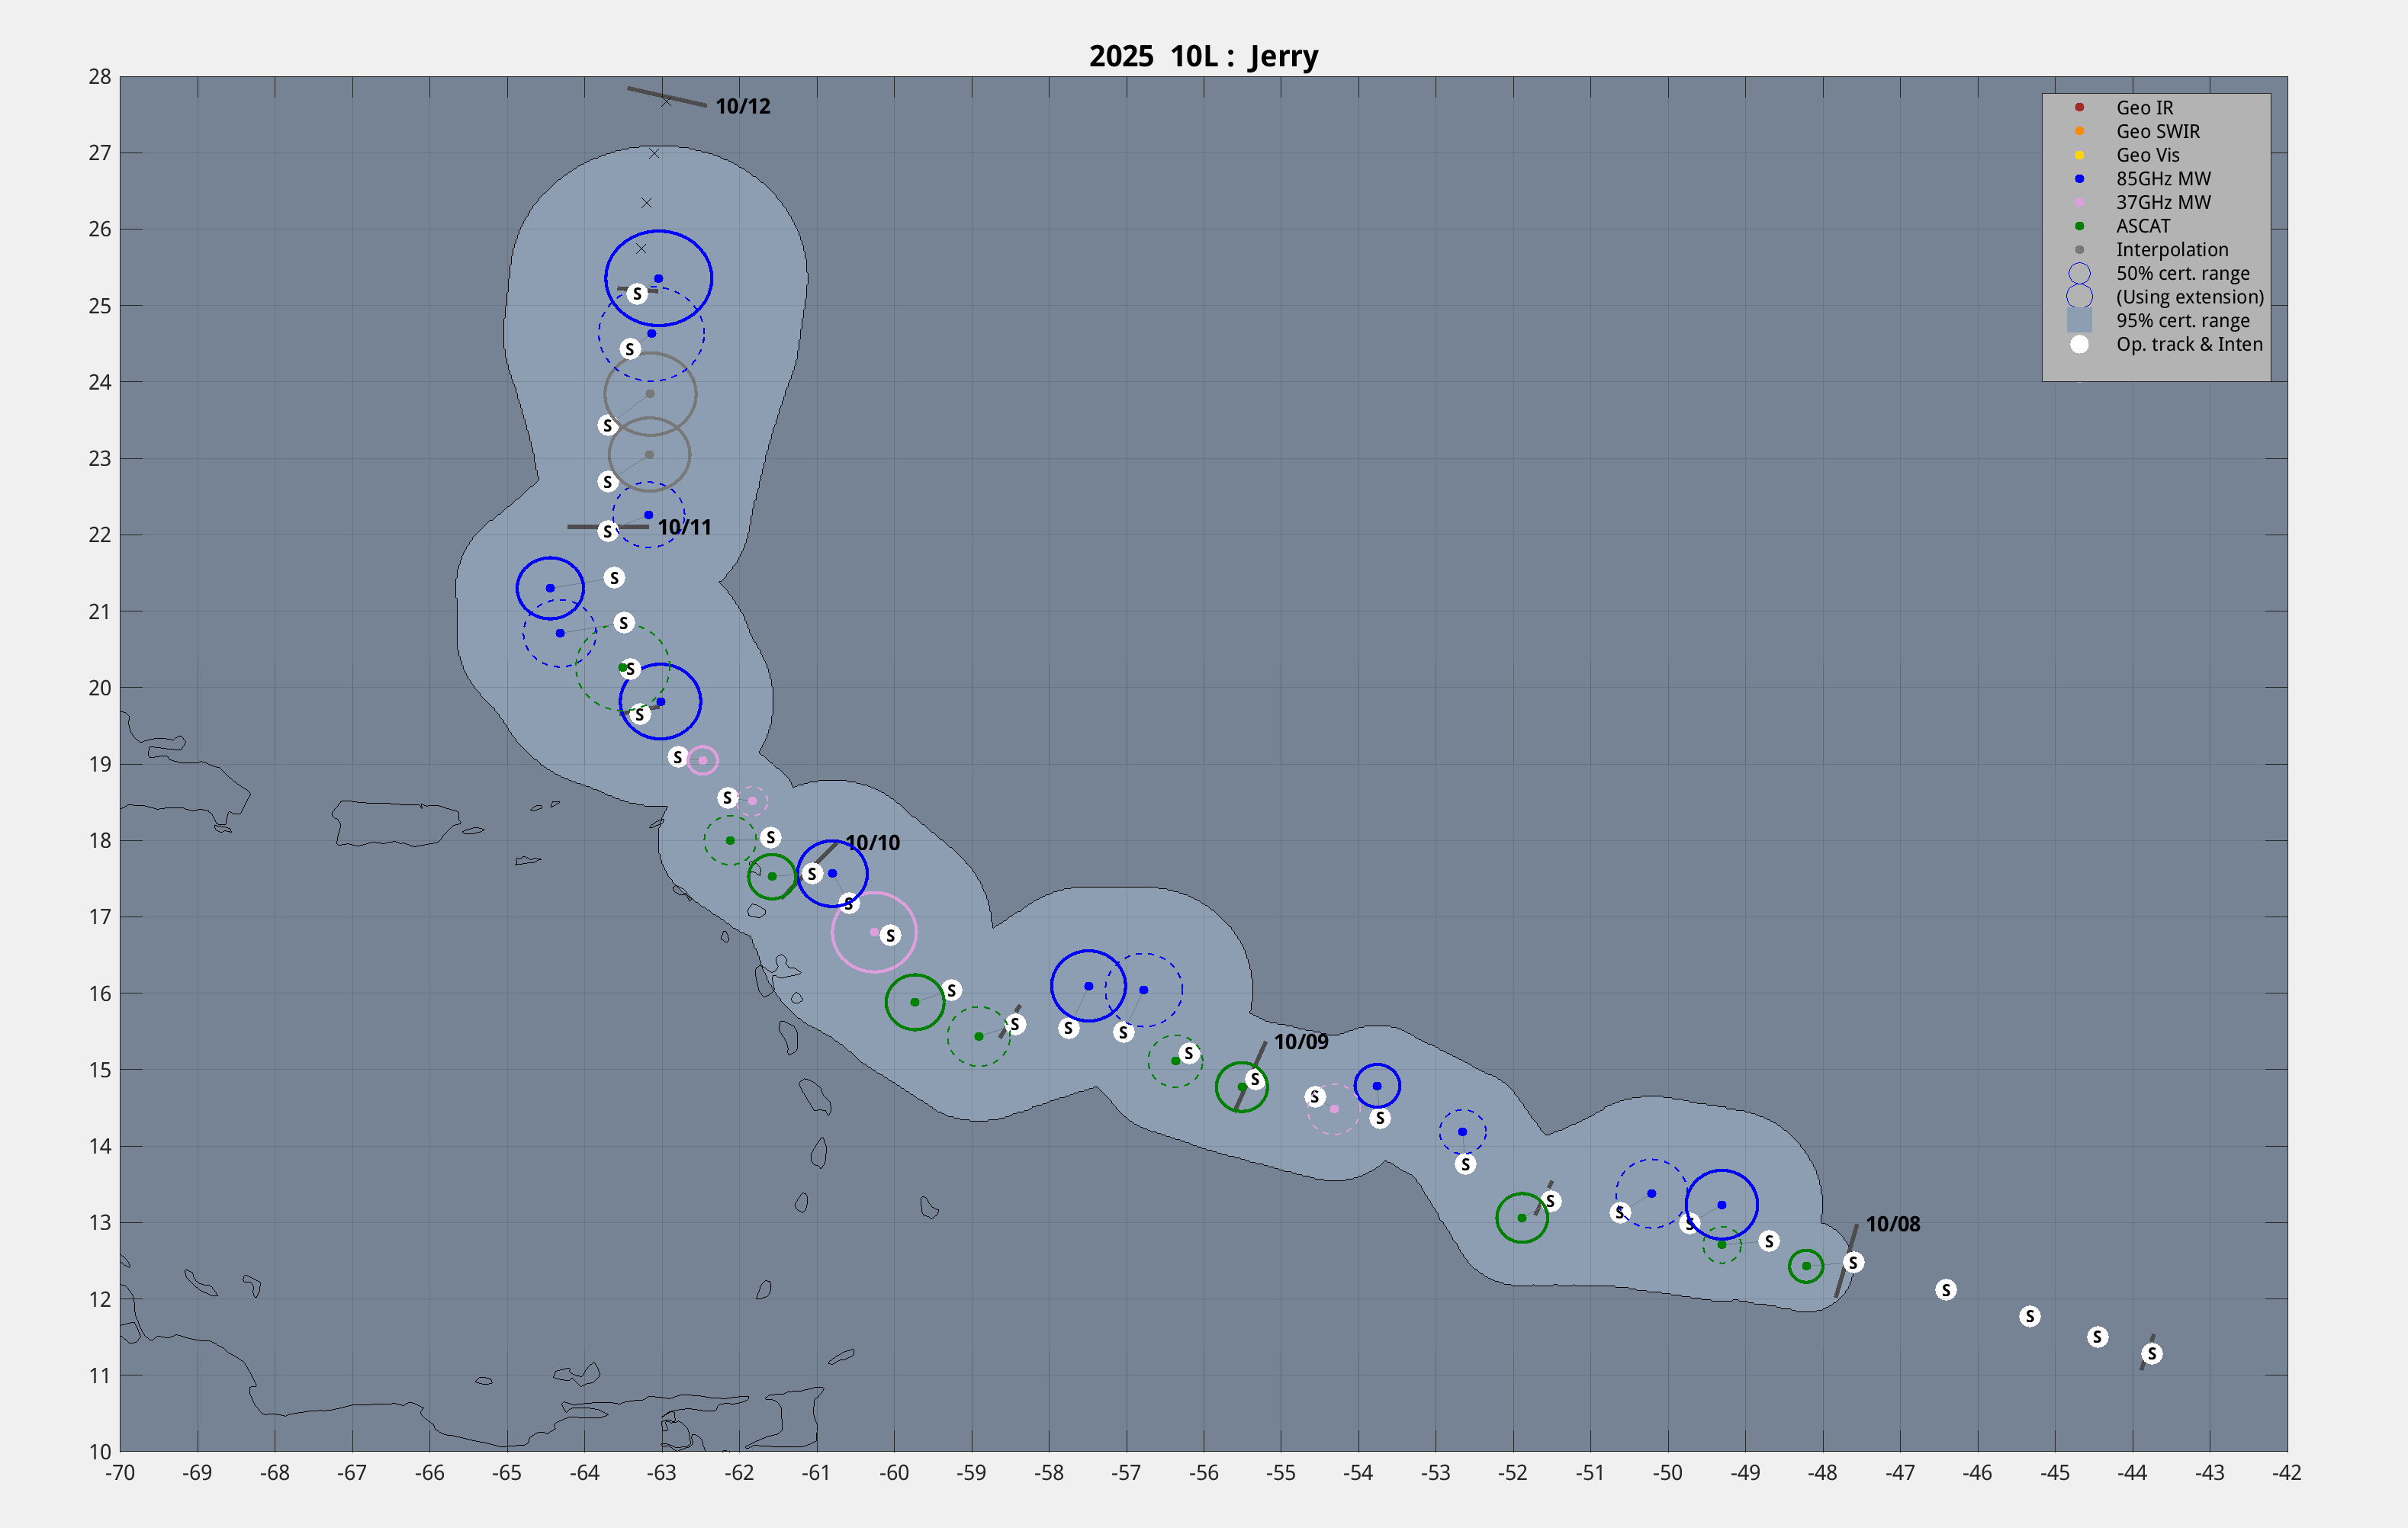The image size is (2408, 1528).
Task: Click the orange Geo SWIR legend dot
Action: (x=2079, y=131)
